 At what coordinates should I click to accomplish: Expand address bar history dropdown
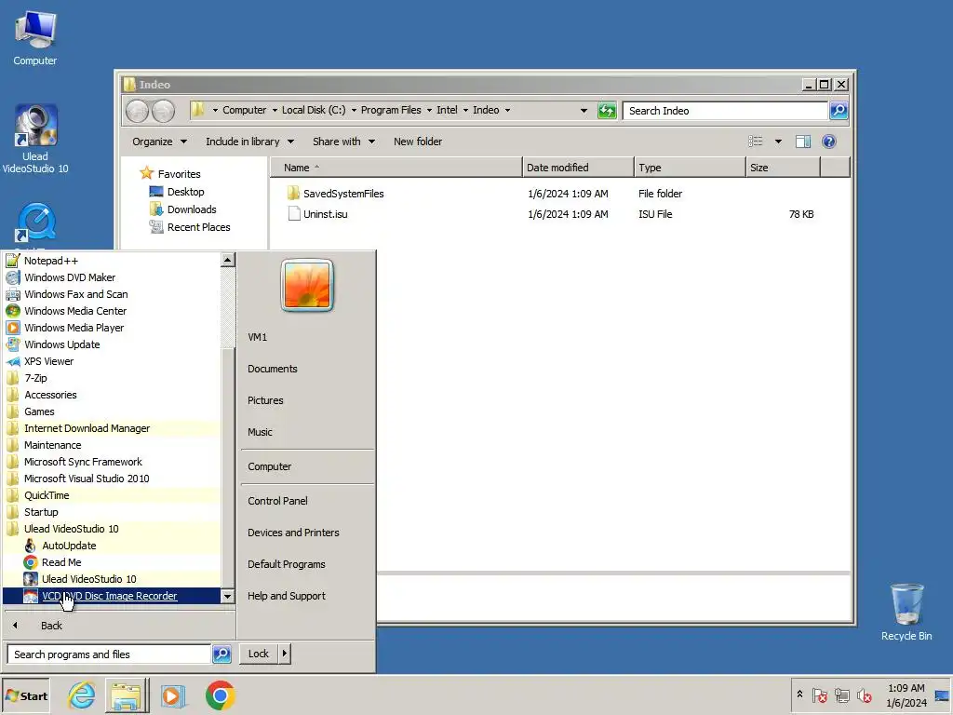[x=584, y=111]
